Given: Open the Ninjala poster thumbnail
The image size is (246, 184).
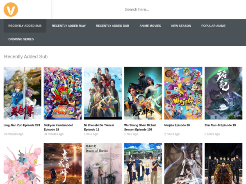Looking at the screenshot, I should [x=183, y=93].
